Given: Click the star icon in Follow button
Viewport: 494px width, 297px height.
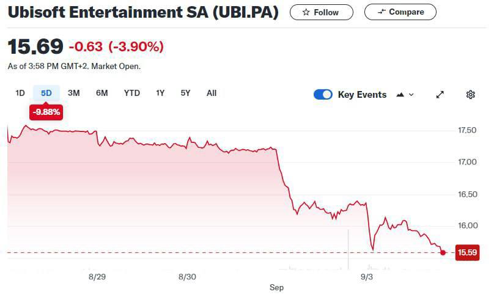Looking at the screenshot, I should click(306, 12).
